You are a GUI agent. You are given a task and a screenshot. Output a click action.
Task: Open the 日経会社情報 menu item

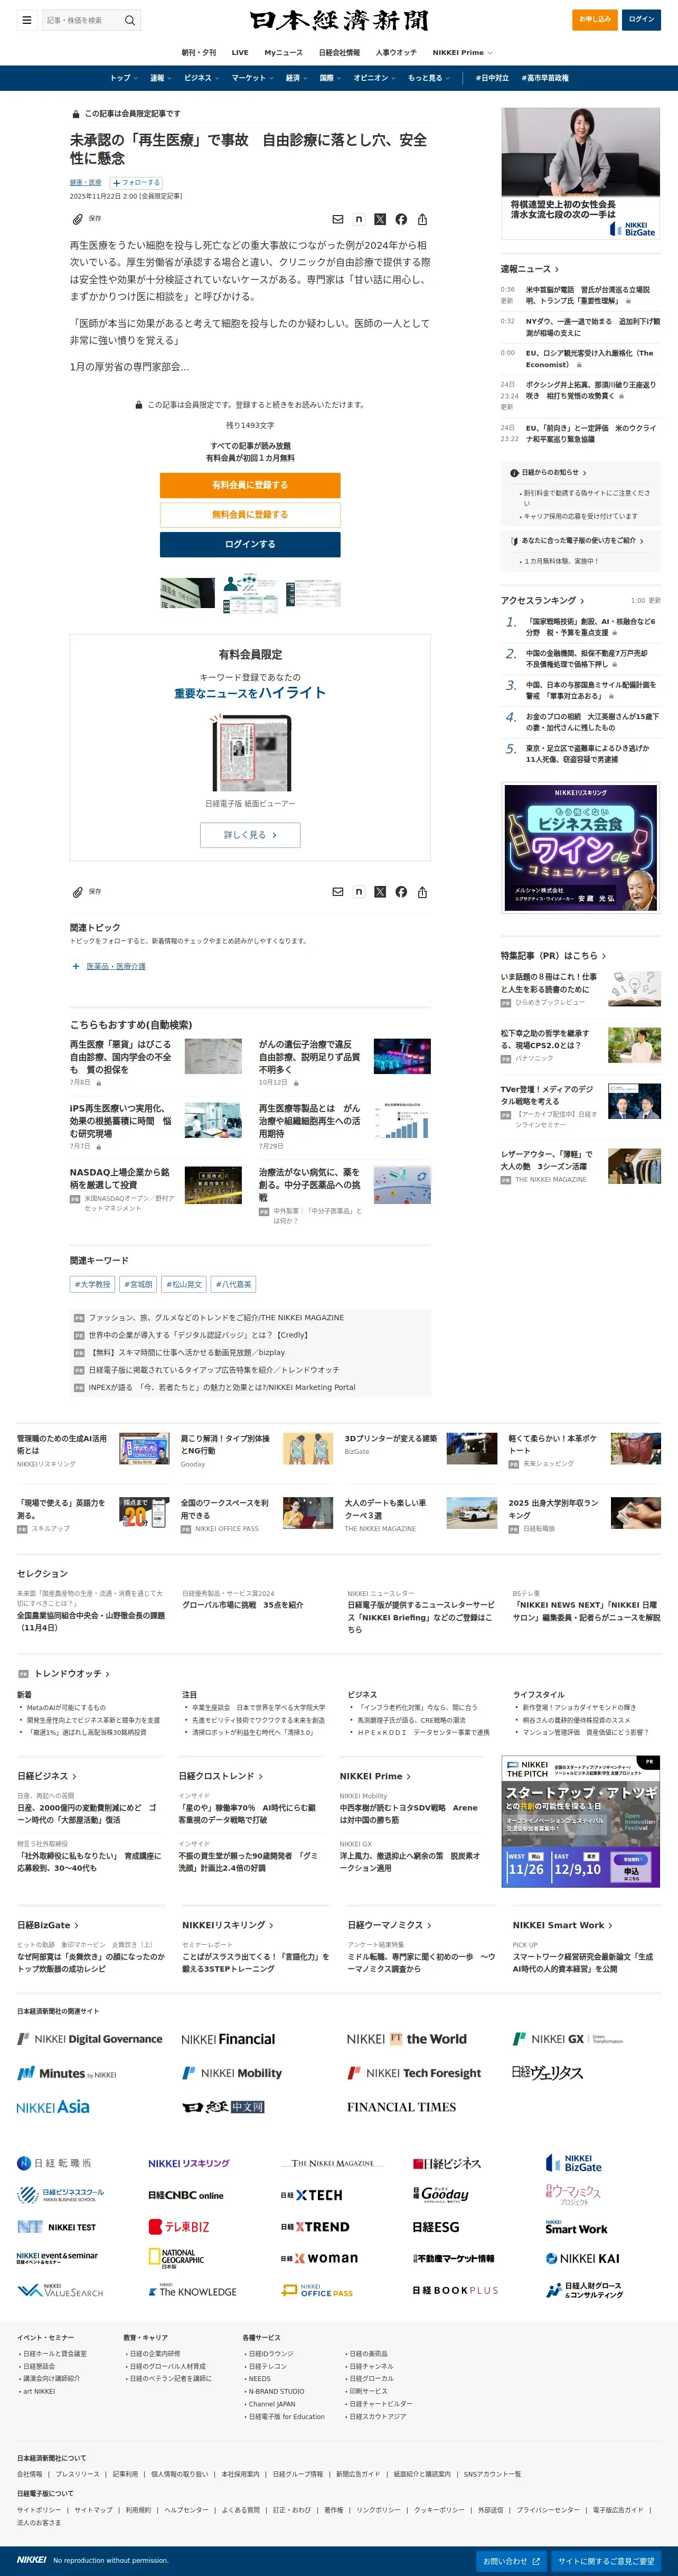tap(339, 52)
